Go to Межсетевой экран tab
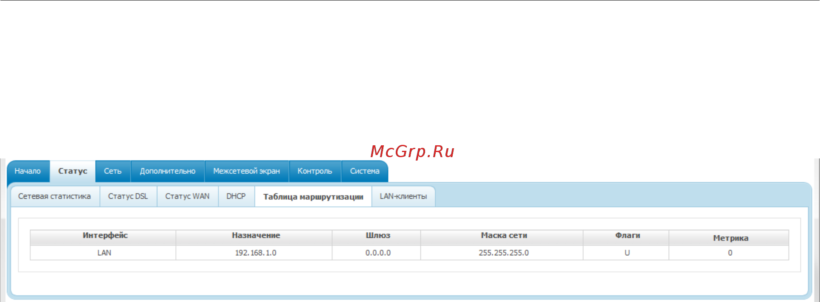Viewport: 820px width, 302px height. point(247,171)
